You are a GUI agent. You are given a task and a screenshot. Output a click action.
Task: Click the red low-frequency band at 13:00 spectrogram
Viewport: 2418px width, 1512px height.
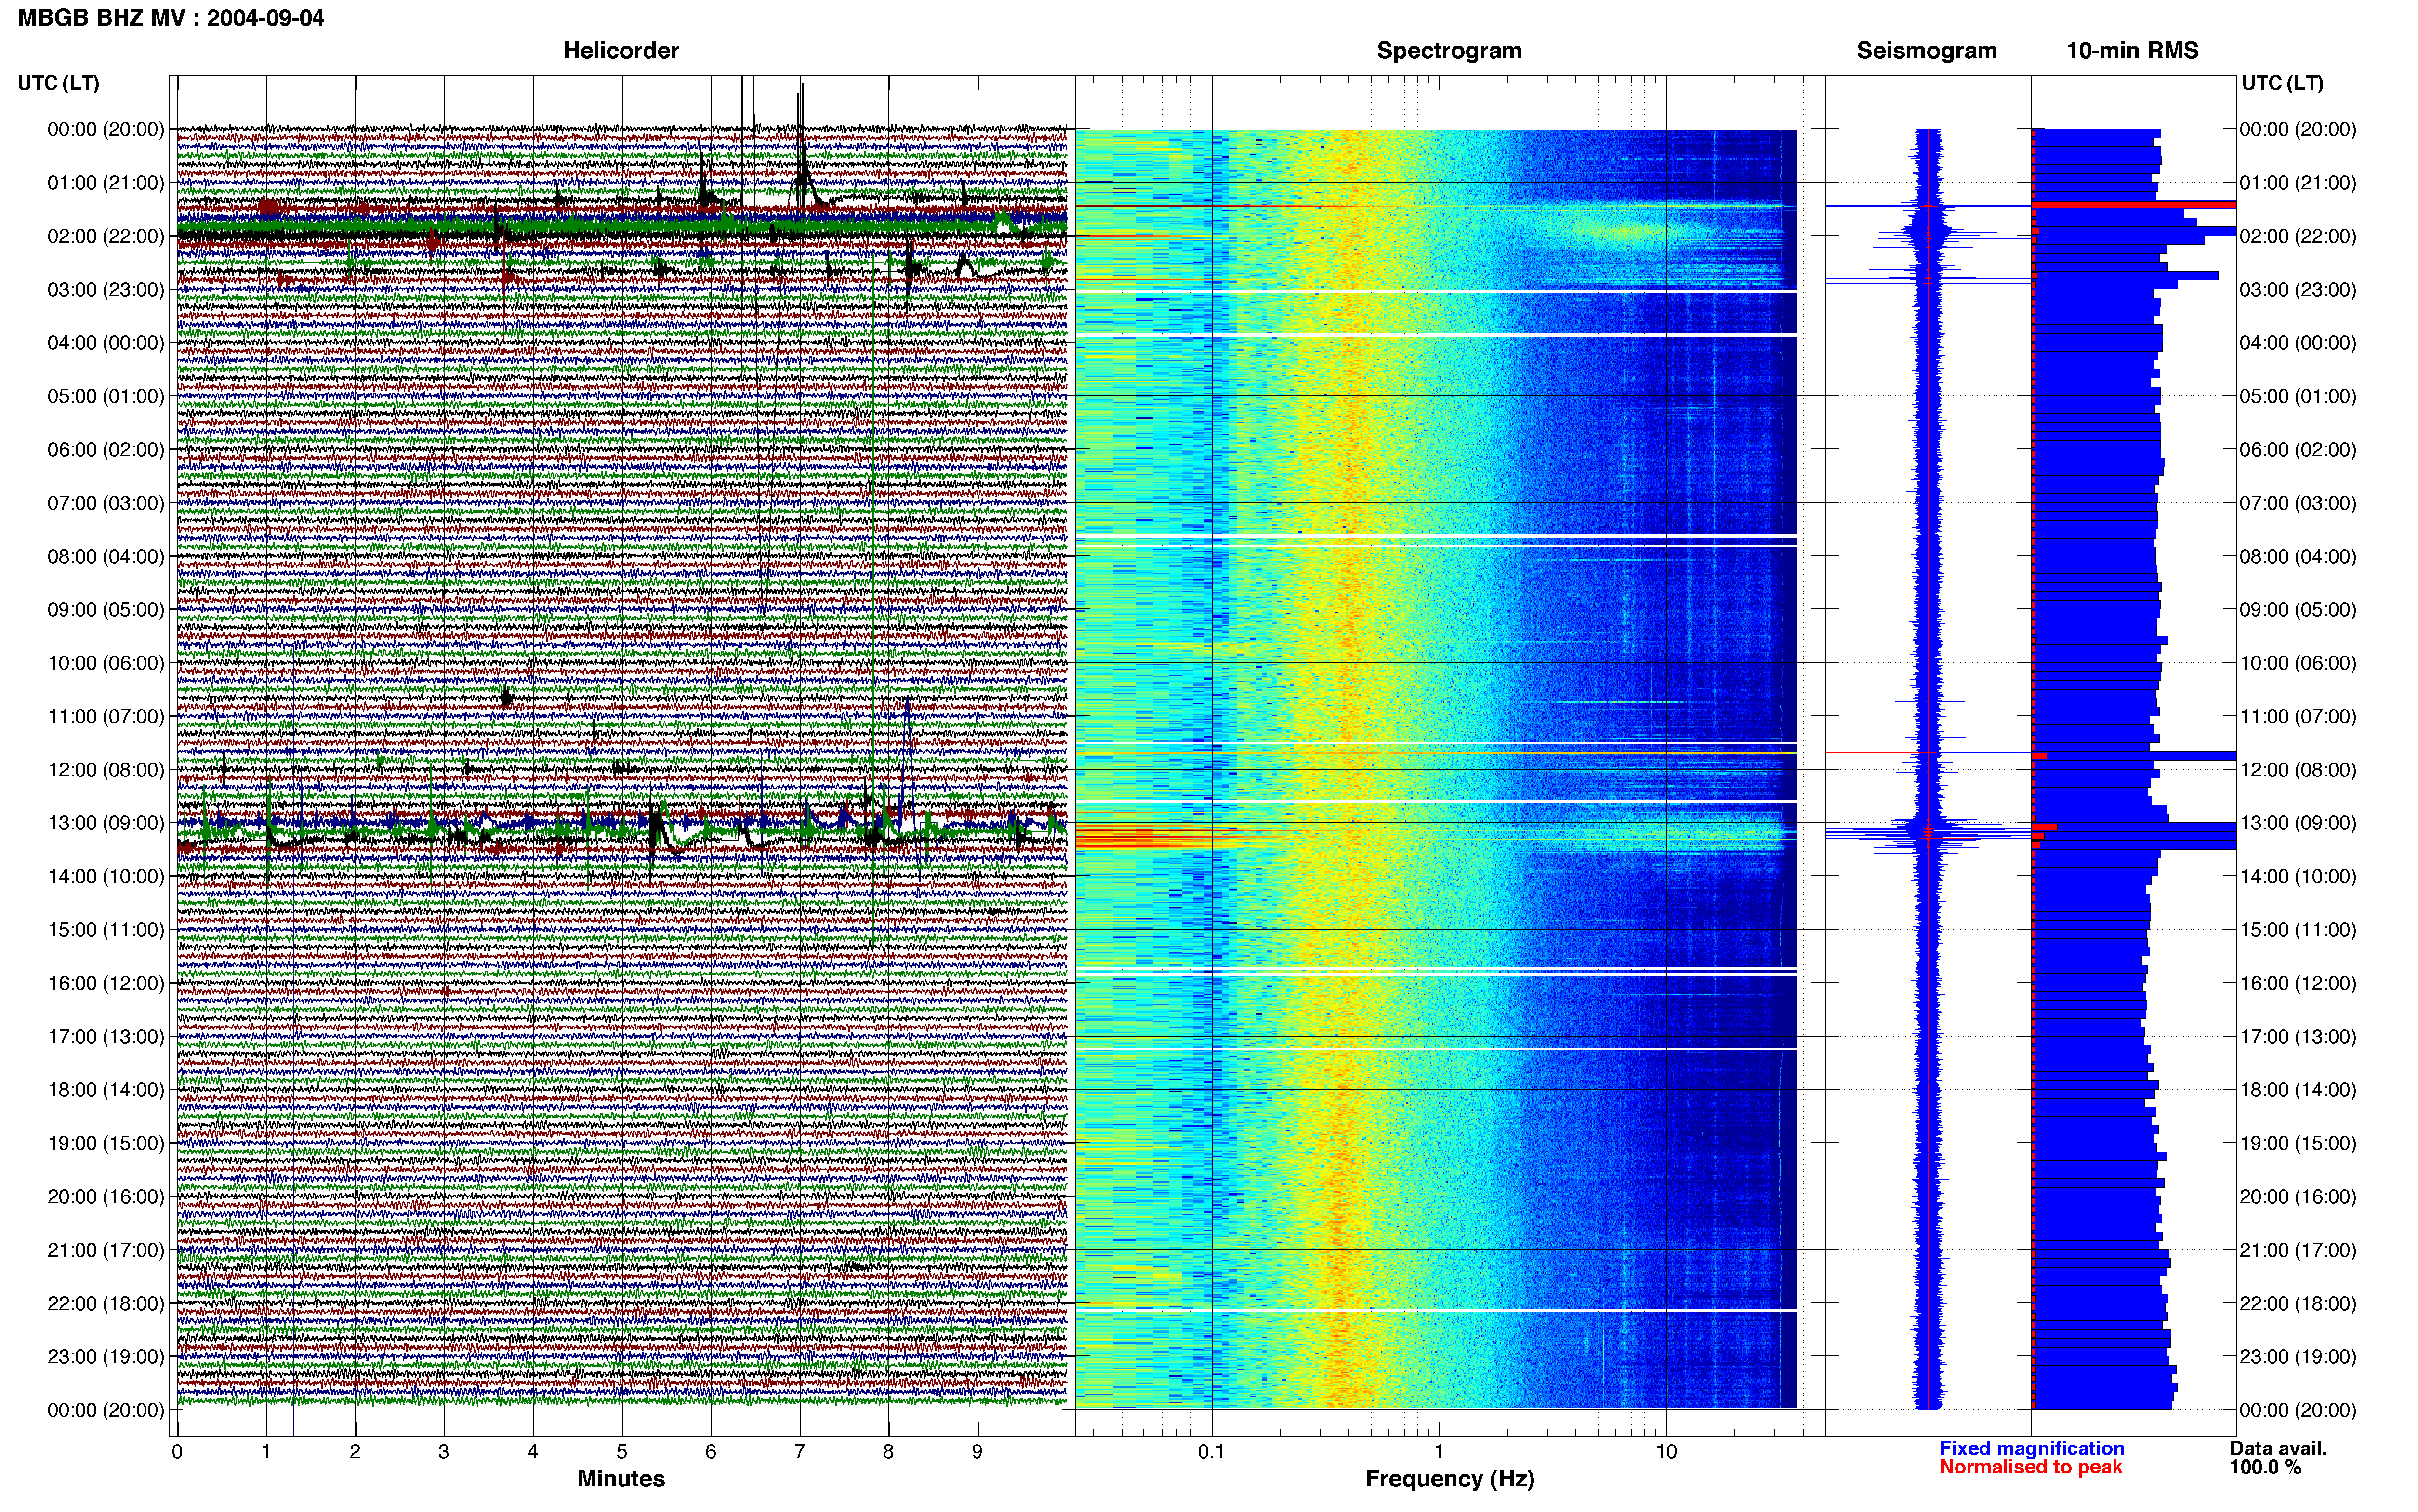click(x=1150, y=837)
